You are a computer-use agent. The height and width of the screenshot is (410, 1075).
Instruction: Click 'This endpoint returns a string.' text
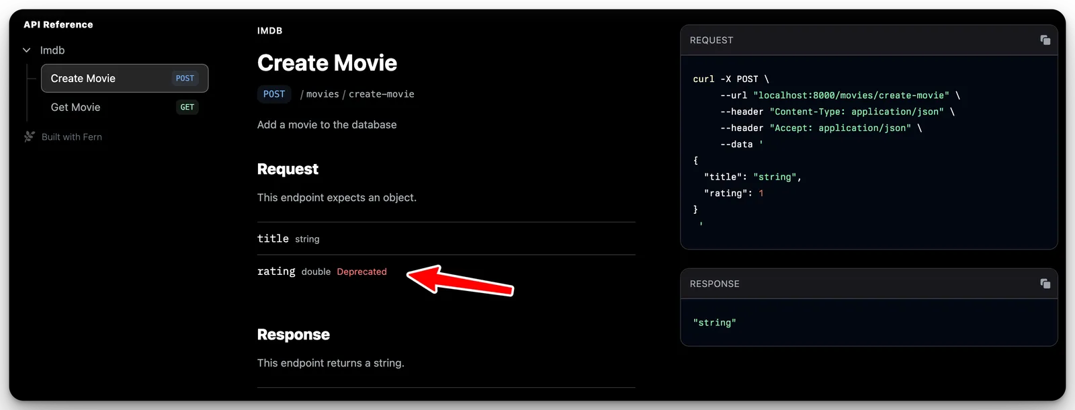331,363
